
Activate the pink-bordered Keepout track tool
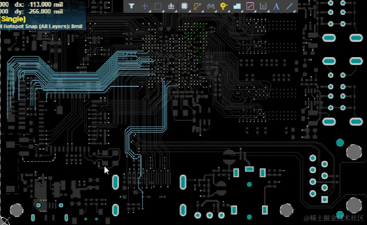click(x=250, y=6)
